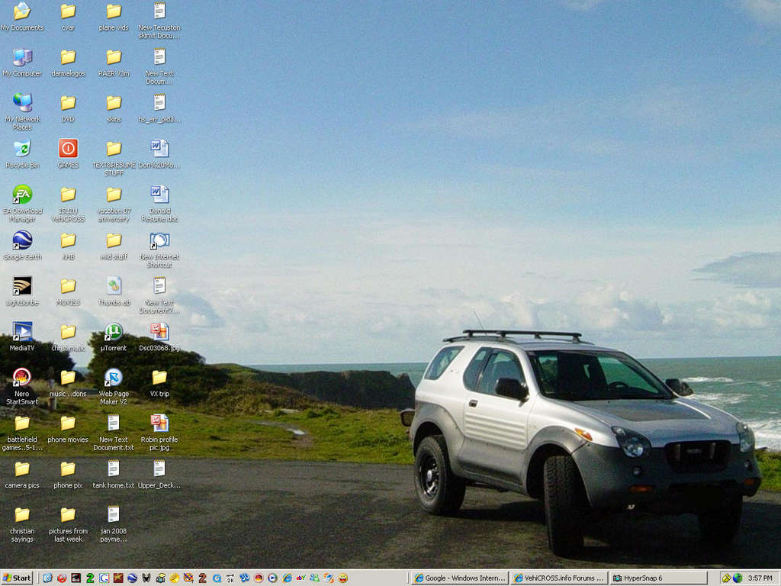The height and width of the screenshot is (586, 781).
Task: Switch to VehiCROSS.info Forums taskbar window
Action: click(559, 578)
